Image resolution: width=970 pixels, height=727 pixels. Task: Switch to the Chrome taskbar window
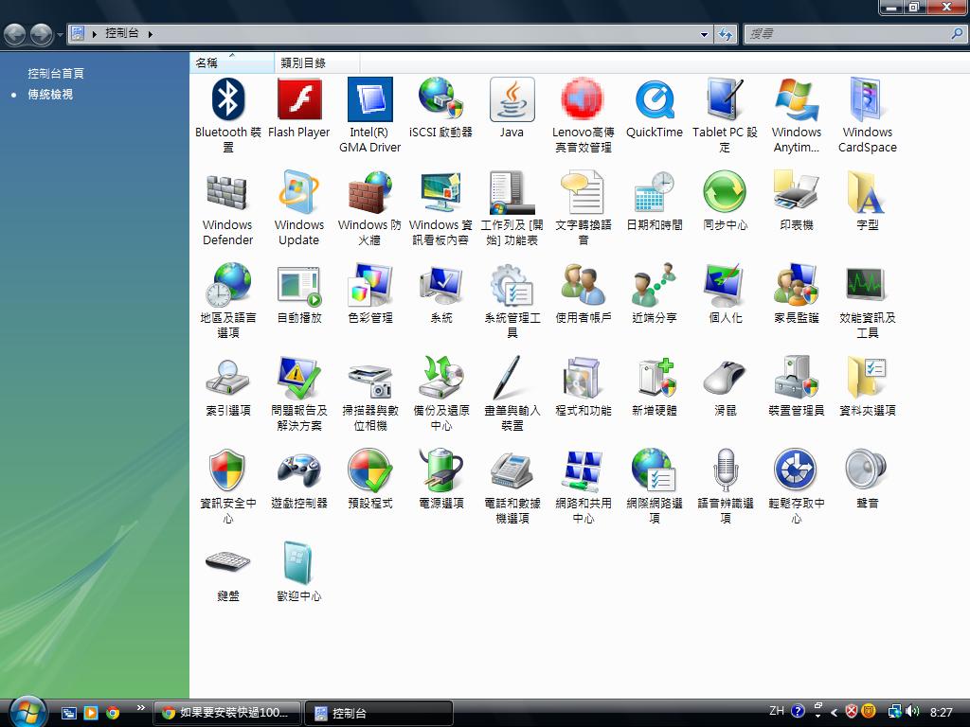coord(227,713)
